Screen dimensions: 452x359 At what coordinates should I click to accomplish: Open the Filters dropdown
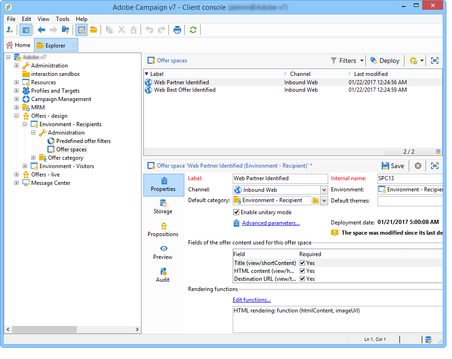(x=347, y=61)
